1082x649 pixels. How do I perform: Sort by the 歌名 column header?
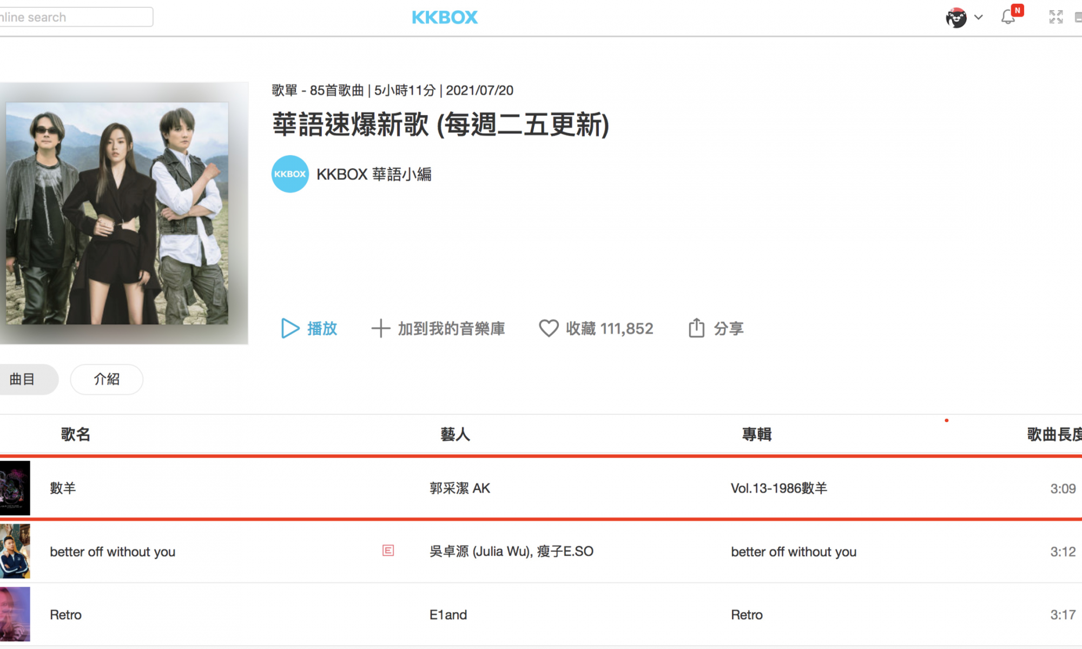click(x=75, y=434)
